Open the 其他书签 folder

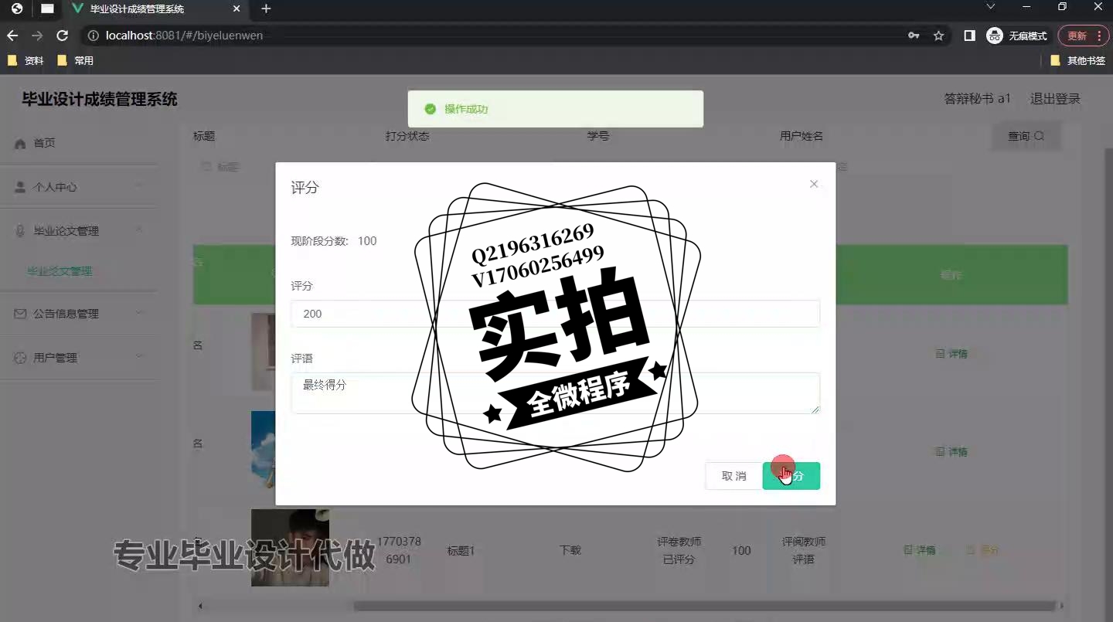pyautogui.click(x=1078, y=60)
